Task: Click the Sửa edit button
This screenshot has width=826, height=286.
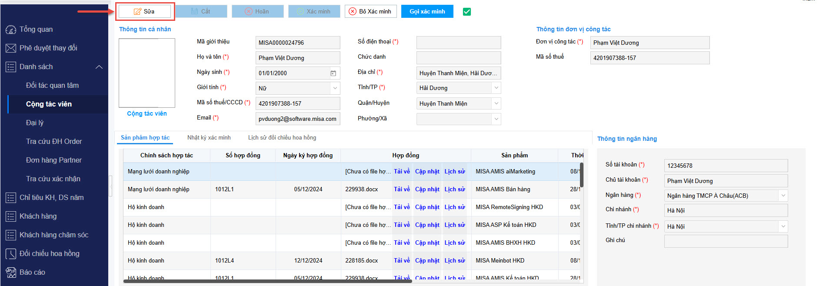Action: point(145,11)
